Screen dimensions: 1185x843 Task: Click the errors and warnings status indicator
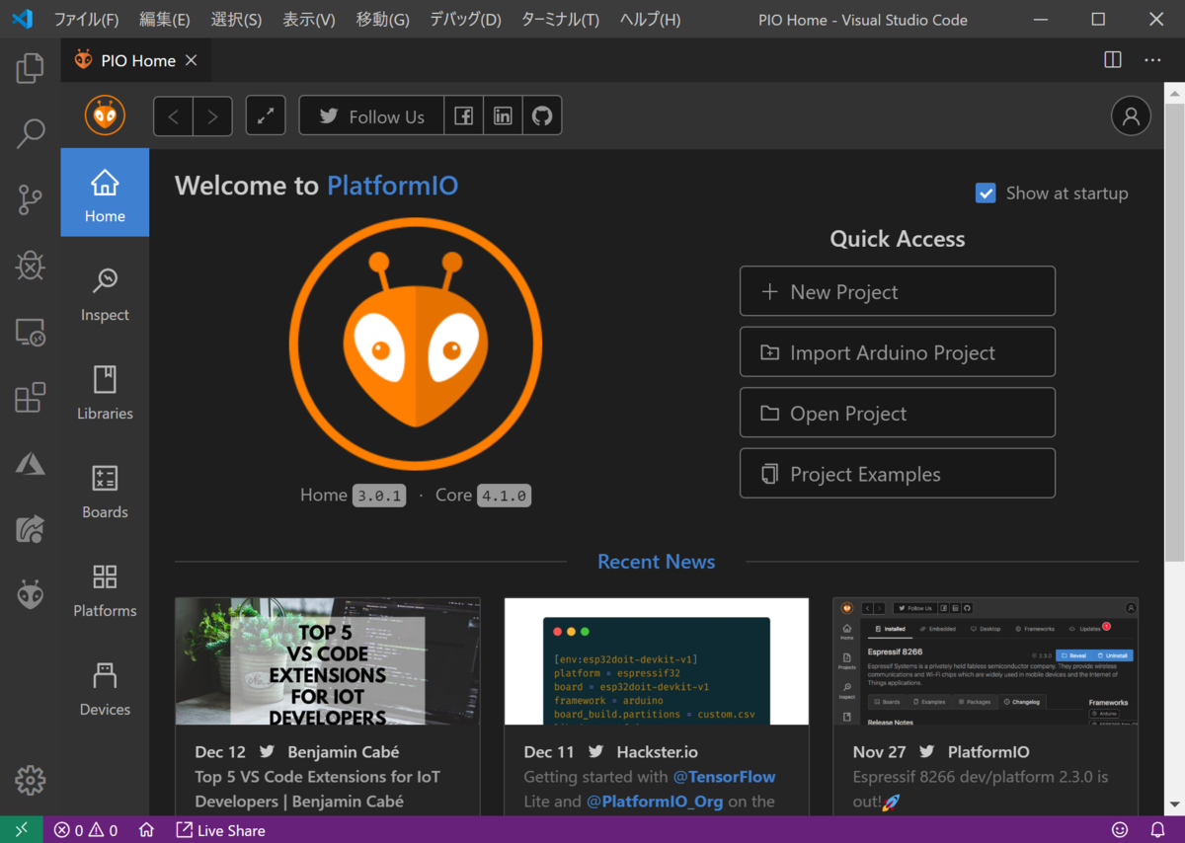coord(86,830)
